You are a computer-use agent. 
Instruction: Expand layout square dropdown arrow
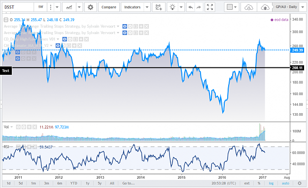[236, 7]
